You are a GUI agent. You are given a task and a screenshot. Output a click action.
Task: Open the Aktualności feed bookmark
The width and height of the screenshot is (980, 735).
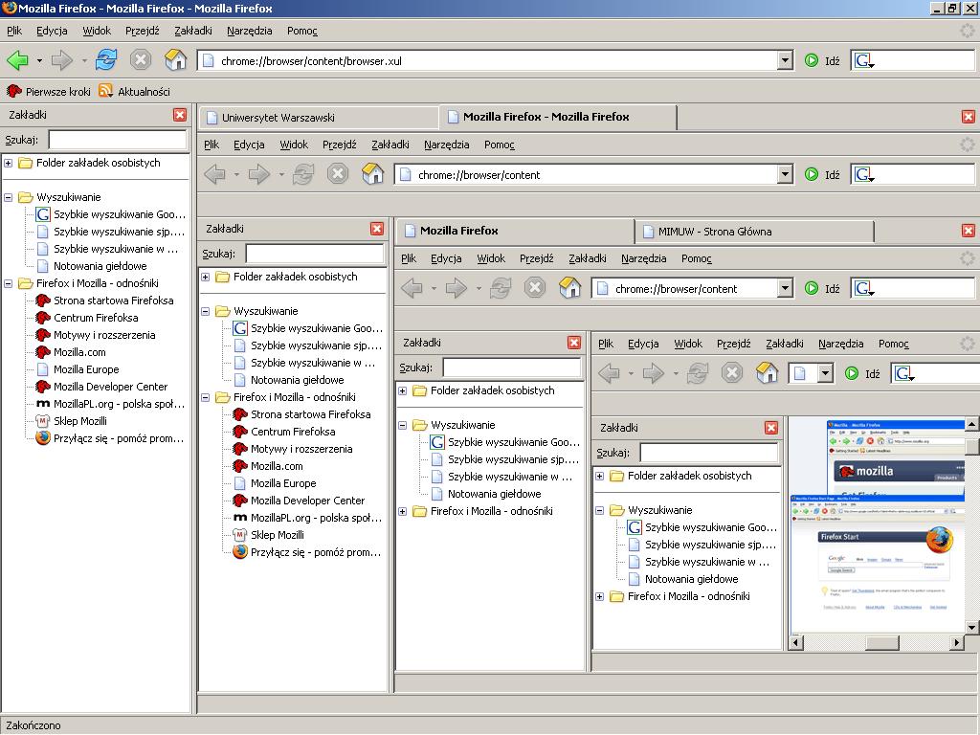(134, 92)
